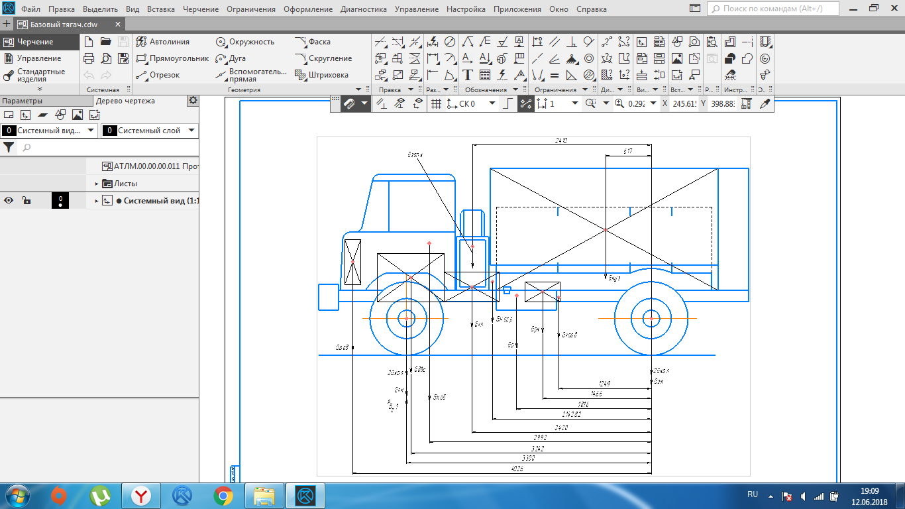Toggle the lock icon for Системный вид
Viewport: 905px width, 509px height.
pyautogui.click(x=25, y=201)
